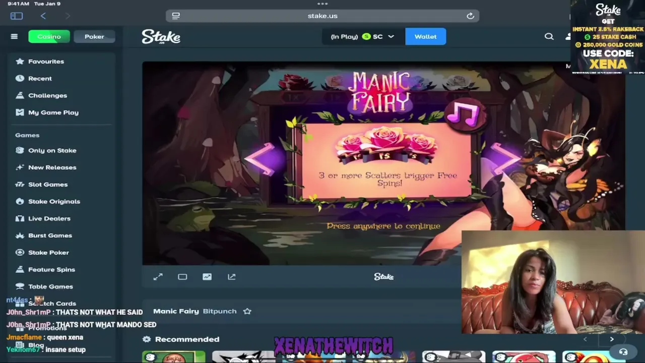The height and width of the screenshot is (363, 645).
Task: Open the first Recommended game thumbnail
Action: 174,357
